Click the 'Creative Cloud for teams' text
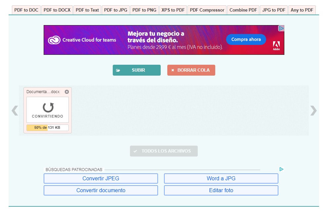 [89, 40]
